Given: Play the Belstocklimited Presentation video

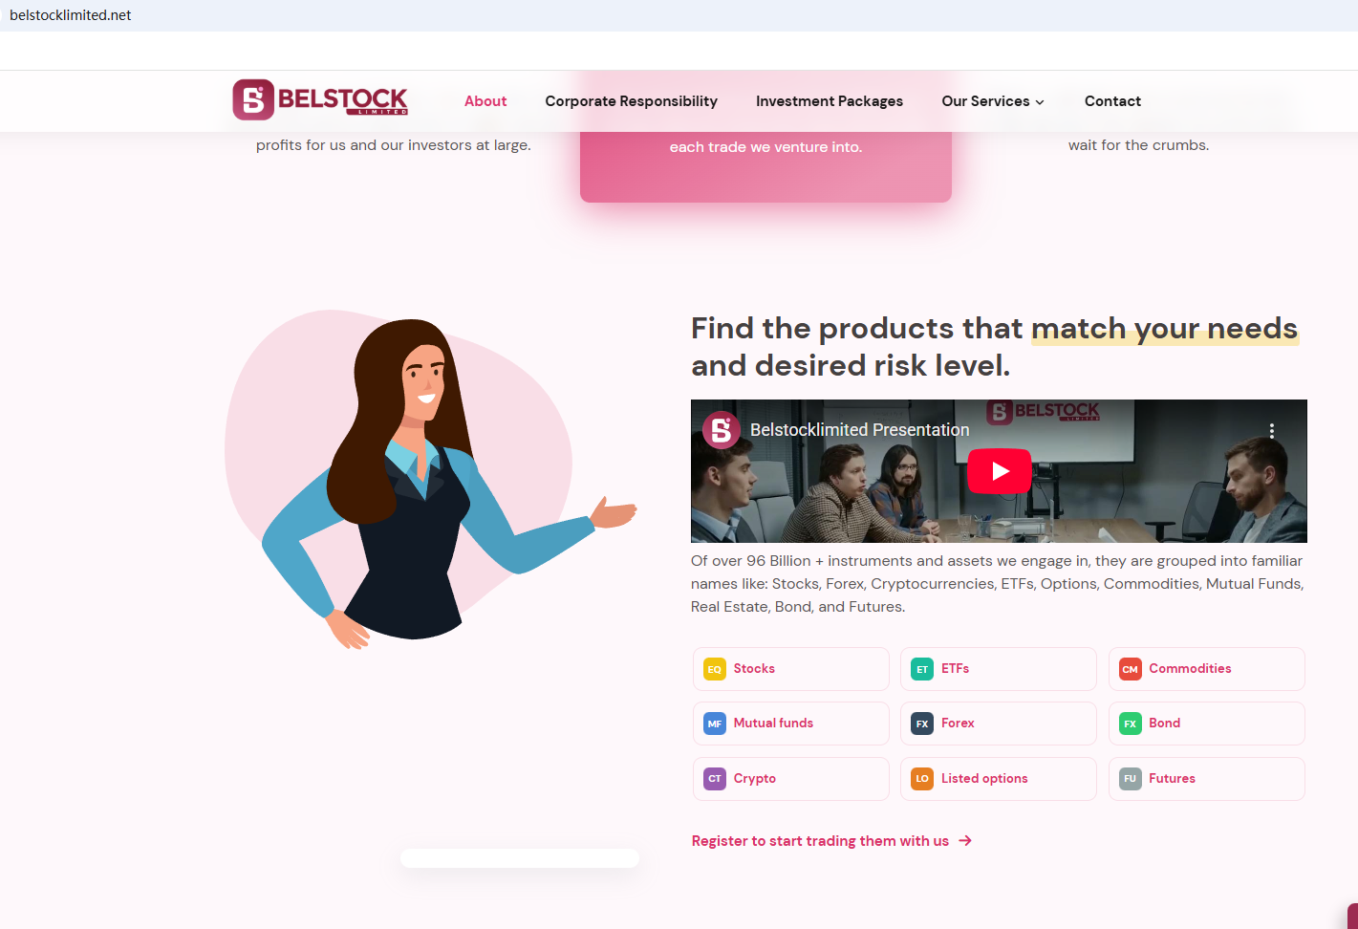Looking at the screenshot, I should [1000, 471].
